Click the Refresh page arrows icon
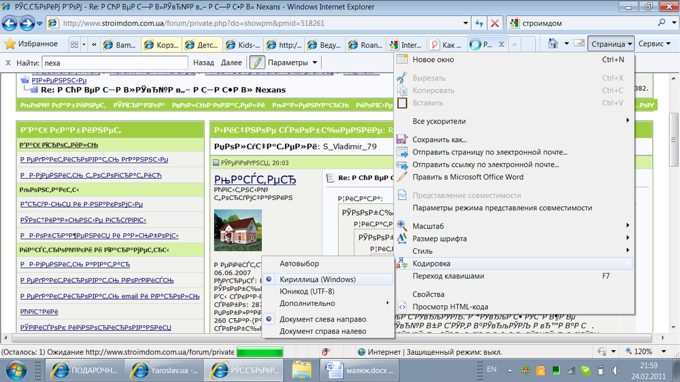Viewport: 680px width, 382px height. pyautogui.click(x=478, y=23)
